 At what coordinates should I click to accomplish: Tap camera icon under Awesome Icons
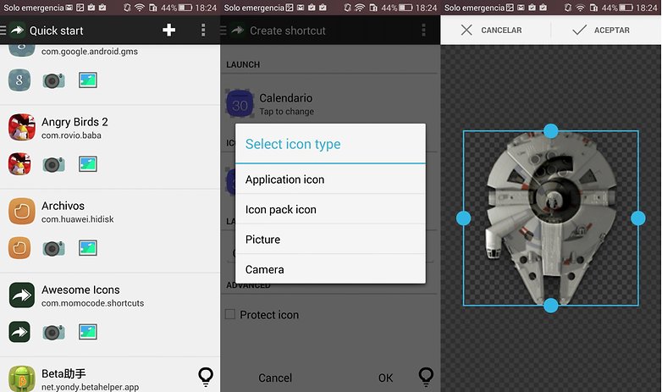(x=53, y=333)
